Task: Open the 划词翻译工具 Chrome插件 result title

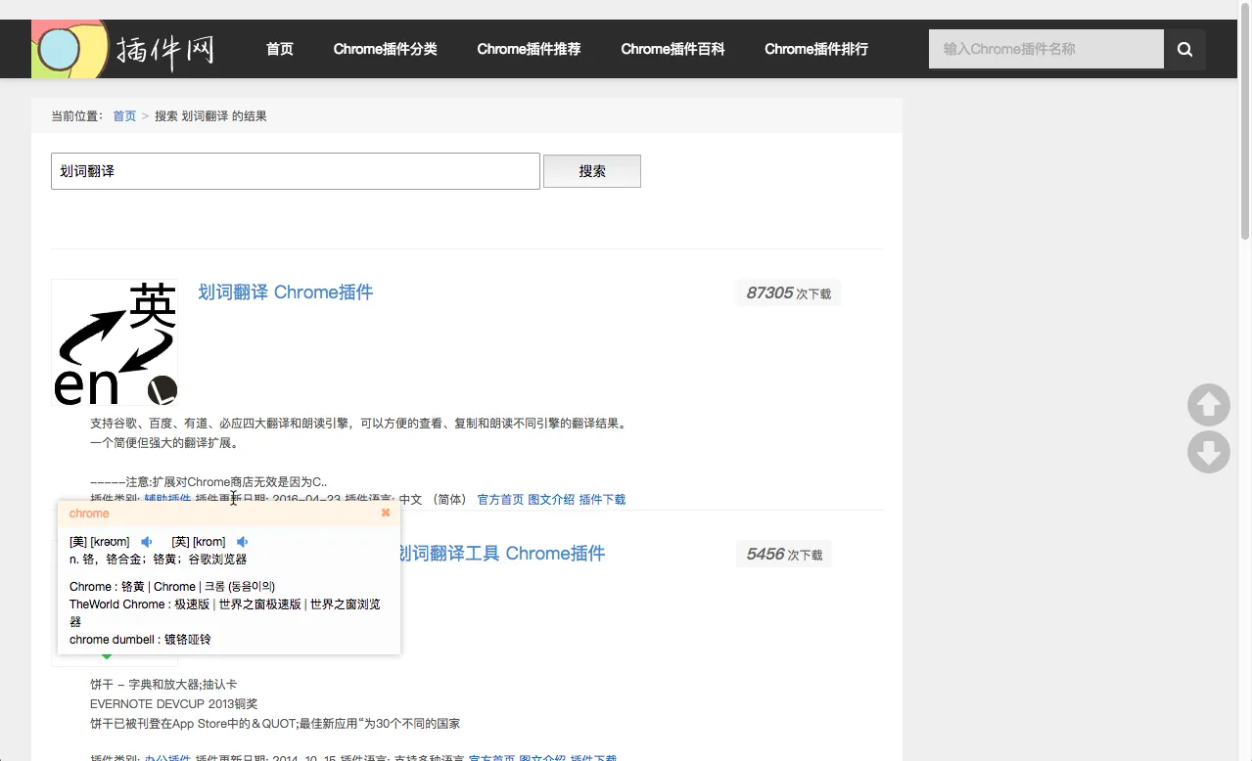Action: (500, 554)
